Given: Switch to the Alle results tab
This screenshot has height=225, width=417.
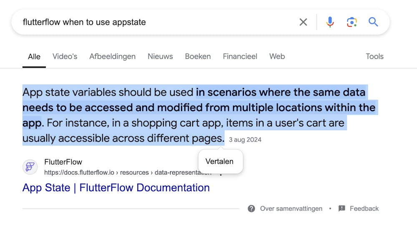Looking at the screenshot, I should point(34,57).
